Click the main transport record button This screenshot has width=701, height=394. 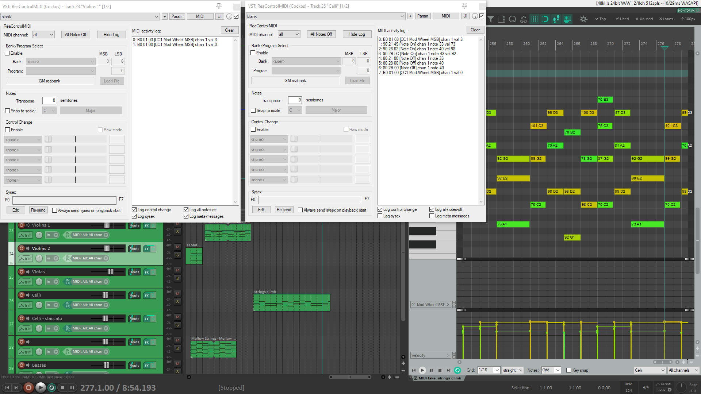[28, 387]
